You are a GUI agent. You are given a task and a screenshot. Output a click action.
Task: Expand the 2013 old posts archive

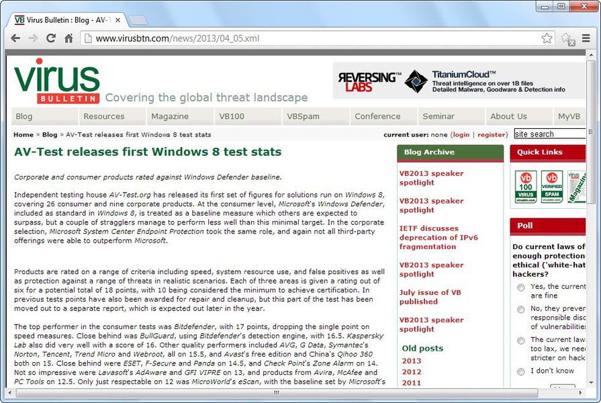tap(412, 361)
